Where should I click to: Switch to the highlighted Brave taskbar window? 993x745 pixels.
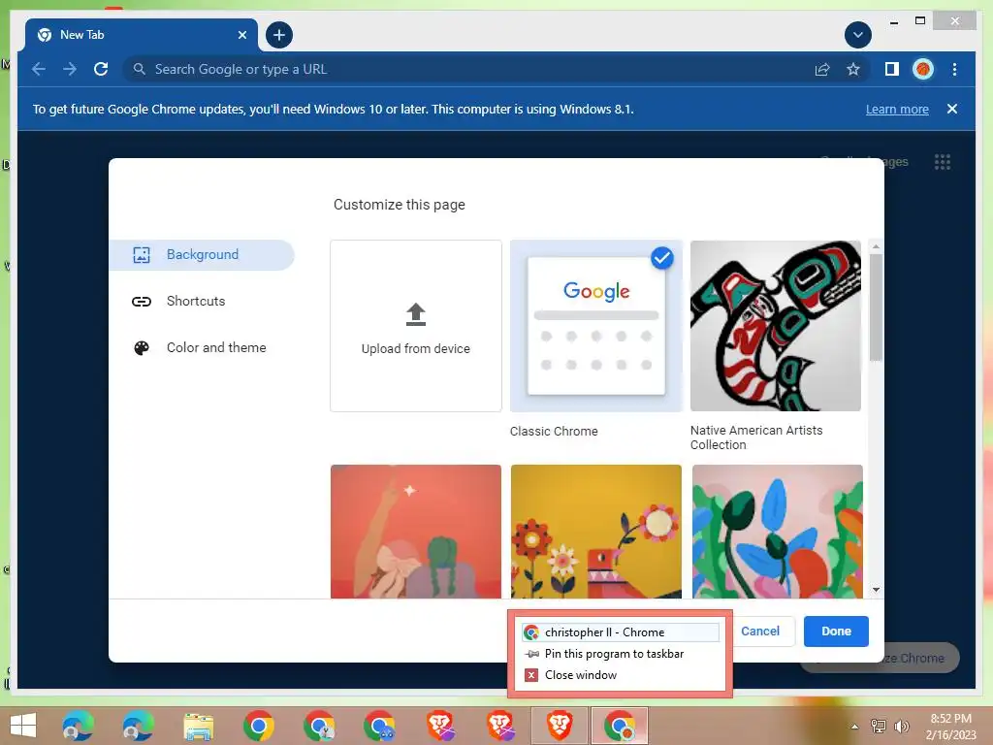[x=560, y=726]
